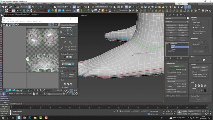213x120 pixels.
Task: Collapse the Unwrap UVW modifier tree arrow
Action: 169,43
